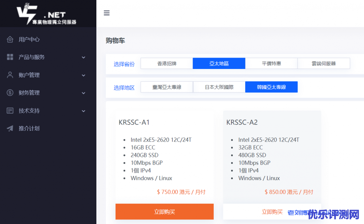Open the 雲端伺服器 tab
This screenshot has height=224, width=364.
[323, 64]
